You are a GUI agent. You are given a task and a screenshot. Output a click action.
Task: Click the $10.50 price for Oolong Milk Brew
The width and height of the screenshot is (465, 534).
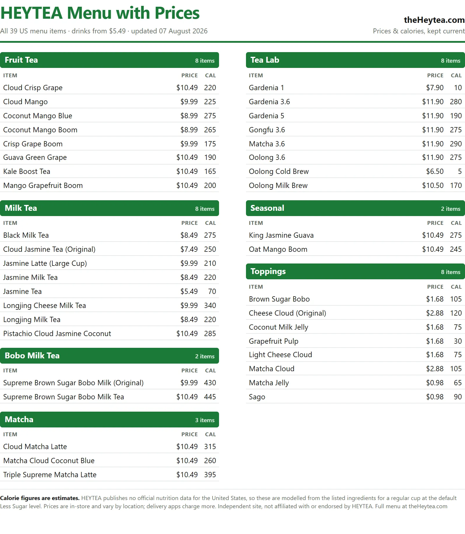pos(433,185)
